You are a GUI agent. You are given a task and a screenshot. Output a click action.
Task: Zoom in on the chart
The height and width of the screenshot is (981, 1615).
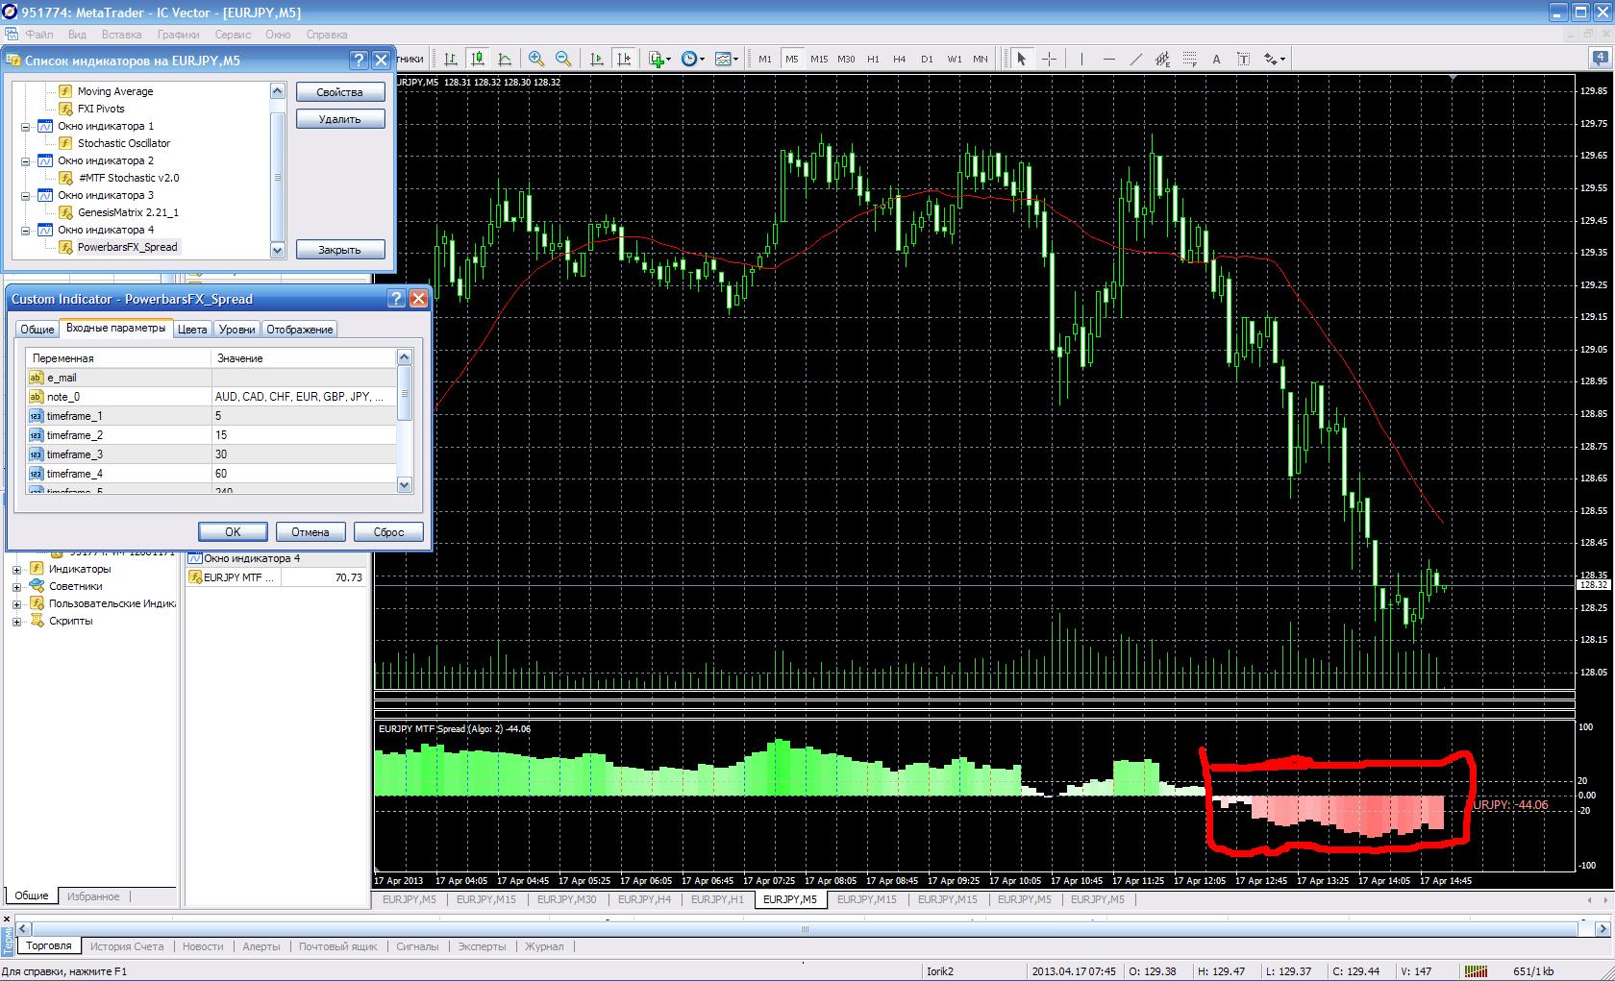point(536,59)
